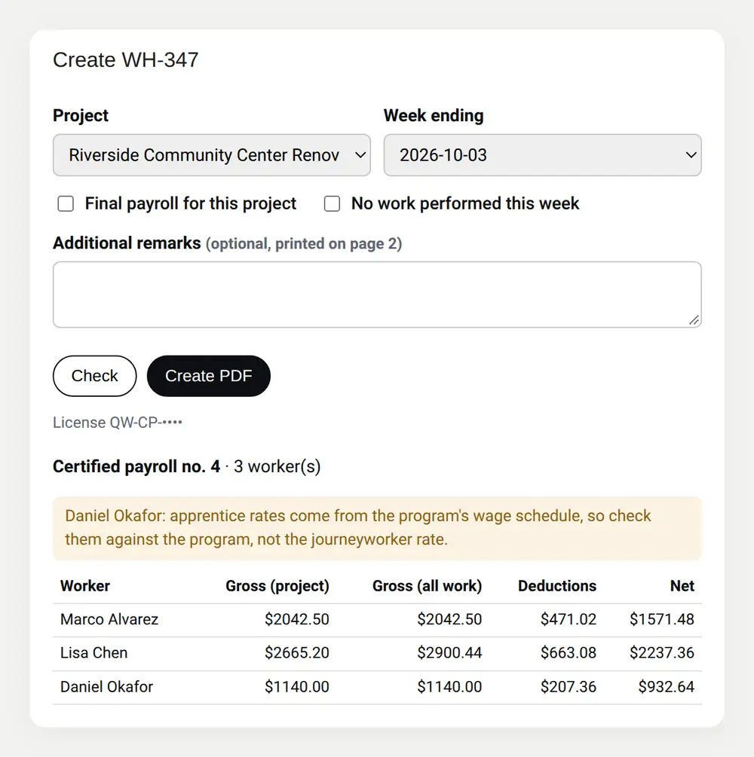
Task: Click Lisa Chen's project gross $2665.20
Action: pyautogui.click(x=297, y=653)
